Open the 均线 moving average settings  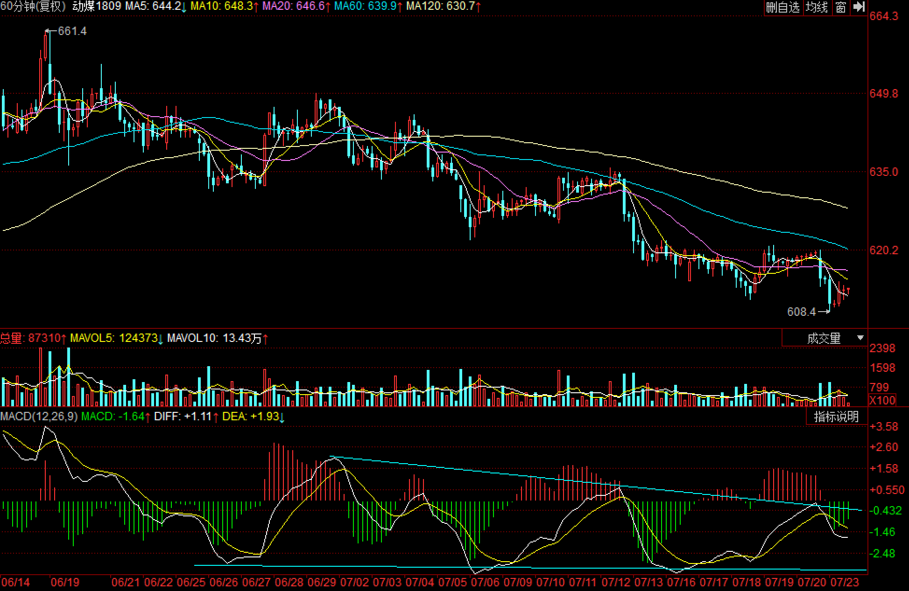pos(817,7)
